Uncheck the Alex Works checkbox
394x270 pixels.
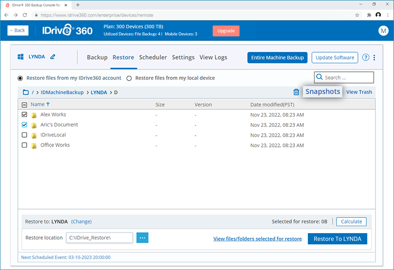(x=24, y=115)
